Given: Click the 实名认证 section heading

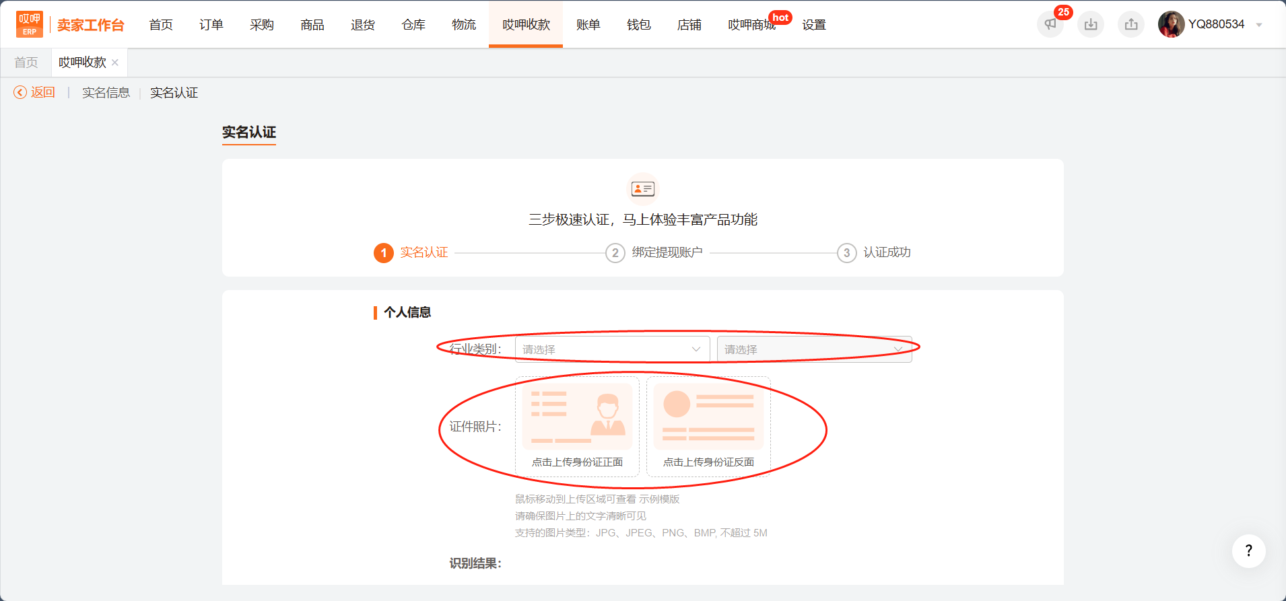Looking at the screenshot, I should click(x=249, y=132).
